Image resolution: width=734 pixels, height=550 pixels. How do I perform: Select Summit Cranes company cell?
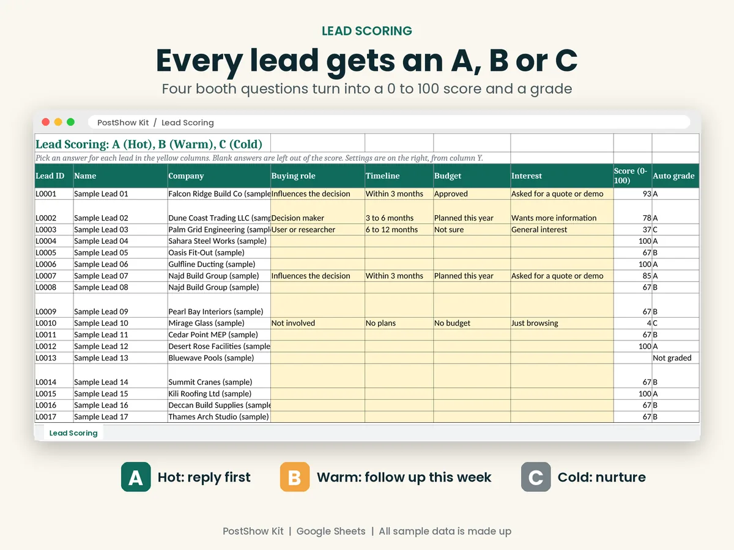tap(219, 376)
